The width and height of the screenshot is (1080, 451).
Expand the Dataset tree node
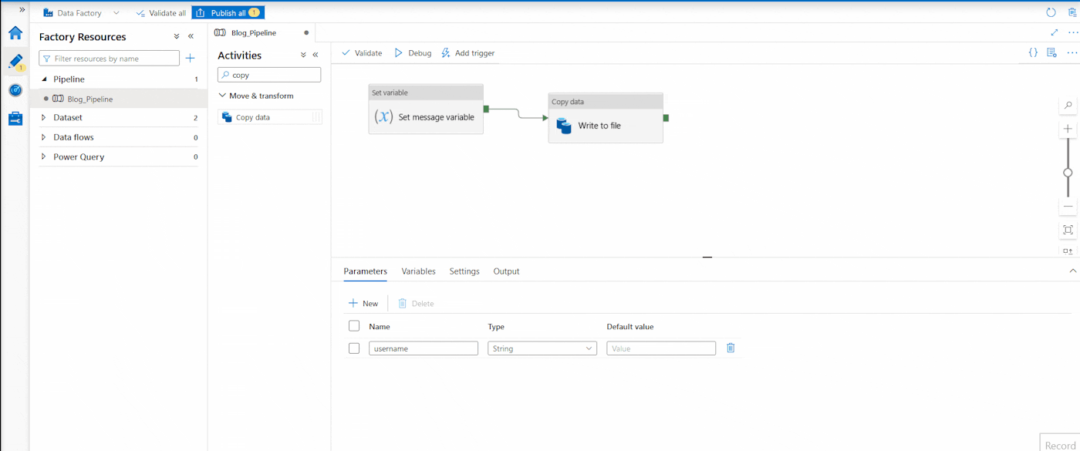[44, 118]
